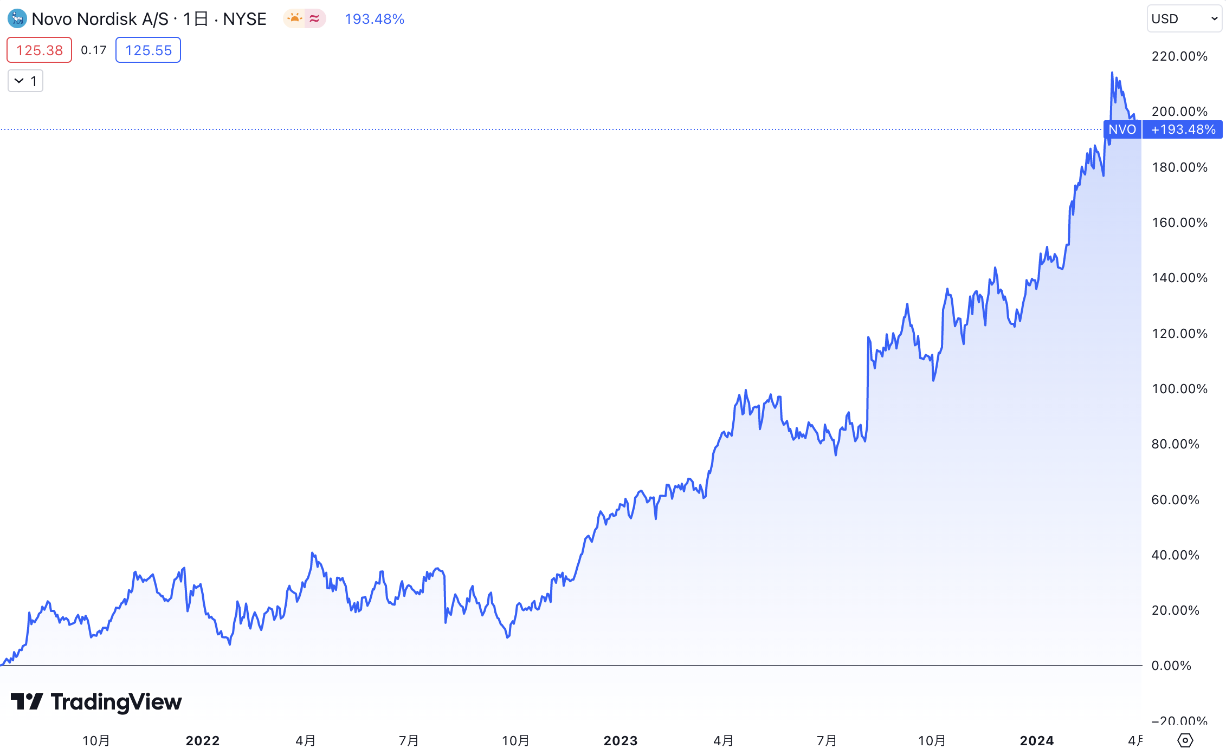Image resolution: width=1226 pixels, height=755 pixels.
Task: Open the USD currency dropdown
Action: pos(1184,19)
